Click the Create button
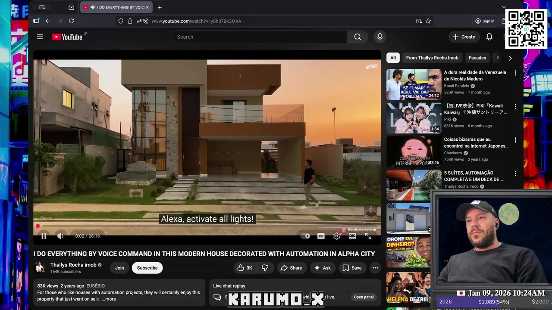 pos(464,37)
